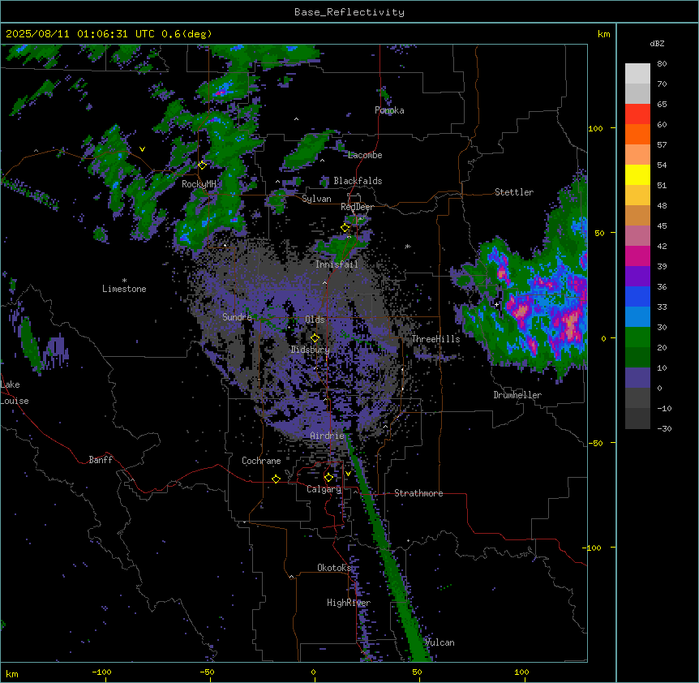This screenshot has width=699, height=683.
Task: Select the RedDeer label
Action: coord(357,207)
